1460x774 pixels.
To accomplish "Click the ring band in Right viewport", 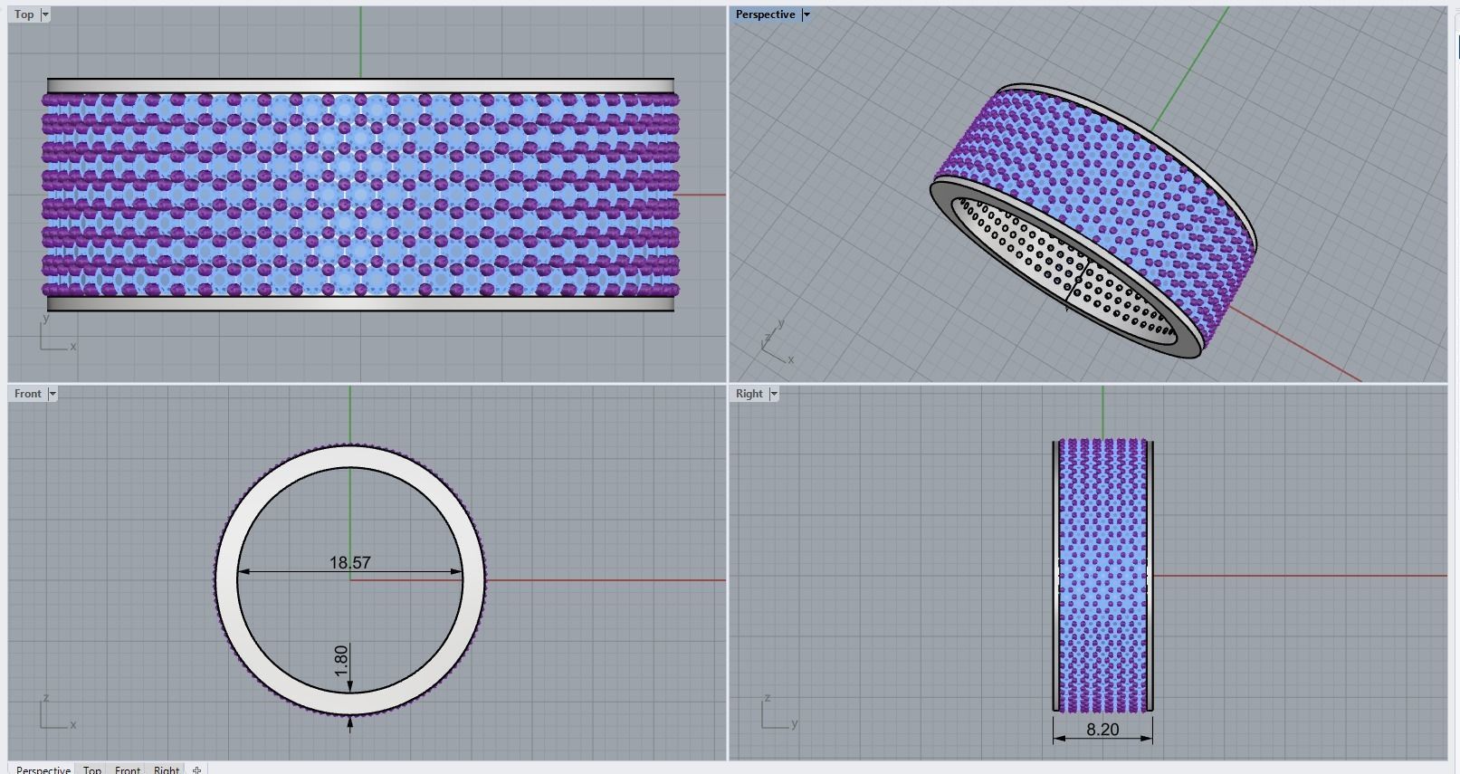I will (1102, 575).
